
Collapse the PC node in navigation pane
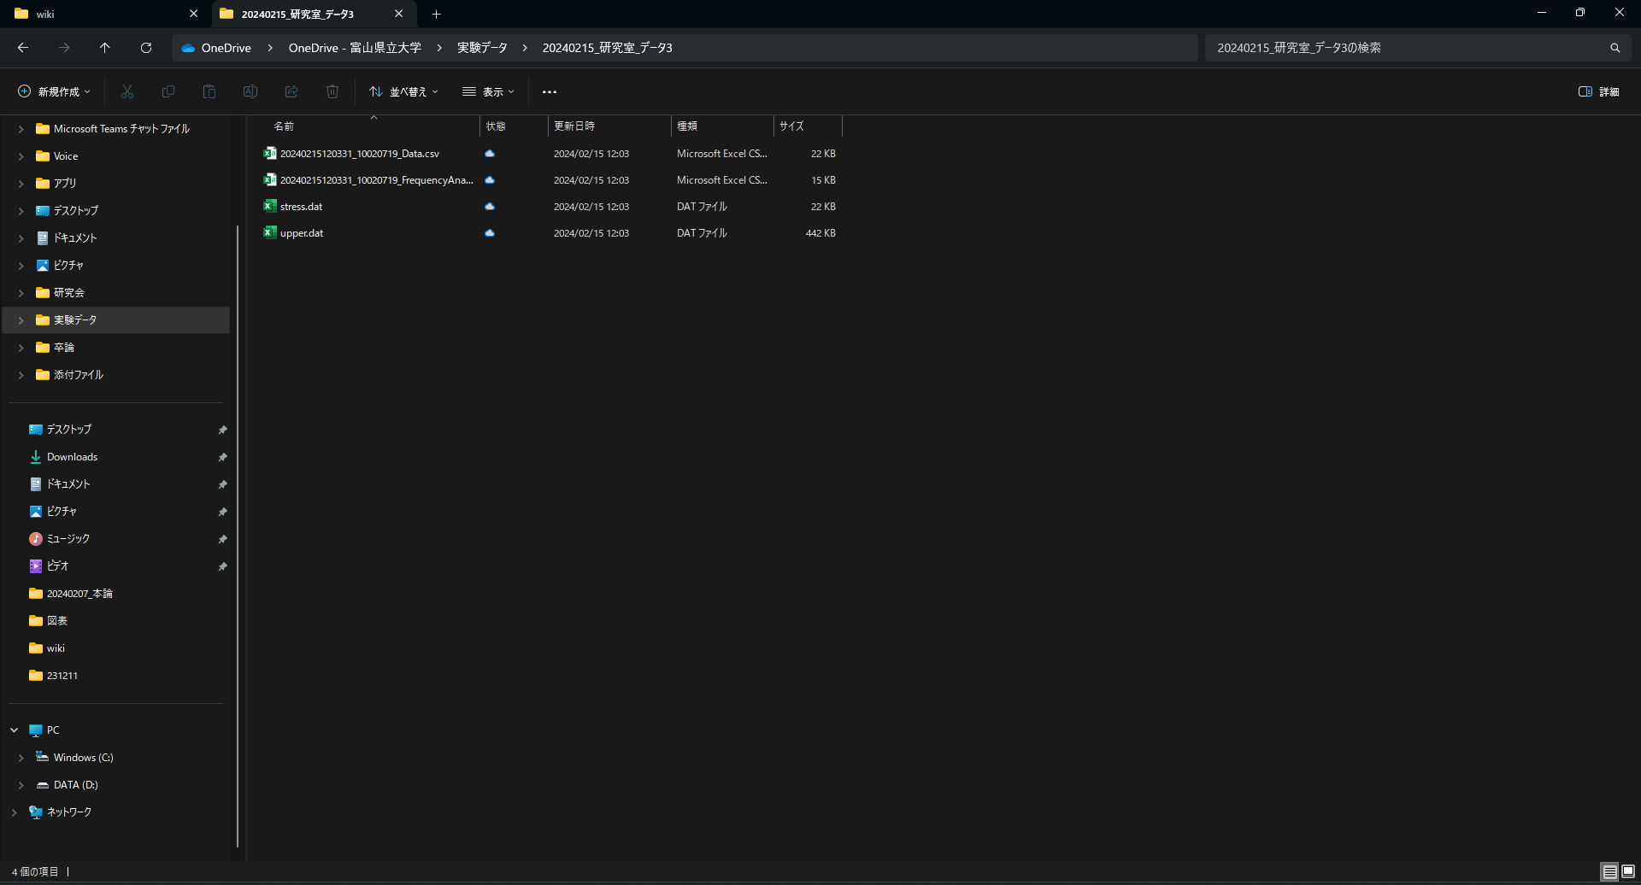tap(15, 730)
